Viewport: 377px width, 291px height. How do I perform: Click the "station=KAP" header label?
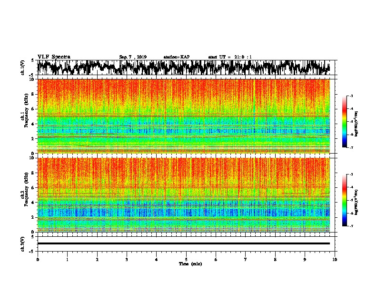click(x=177, y=57)
